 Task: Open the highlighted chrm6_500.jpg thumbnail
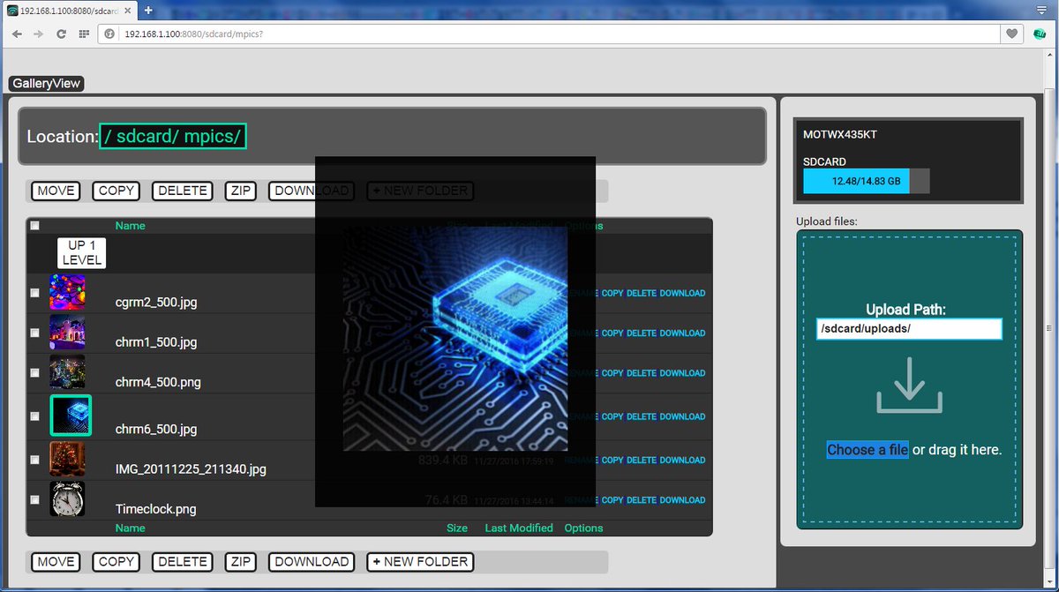(x=71, y=415)
